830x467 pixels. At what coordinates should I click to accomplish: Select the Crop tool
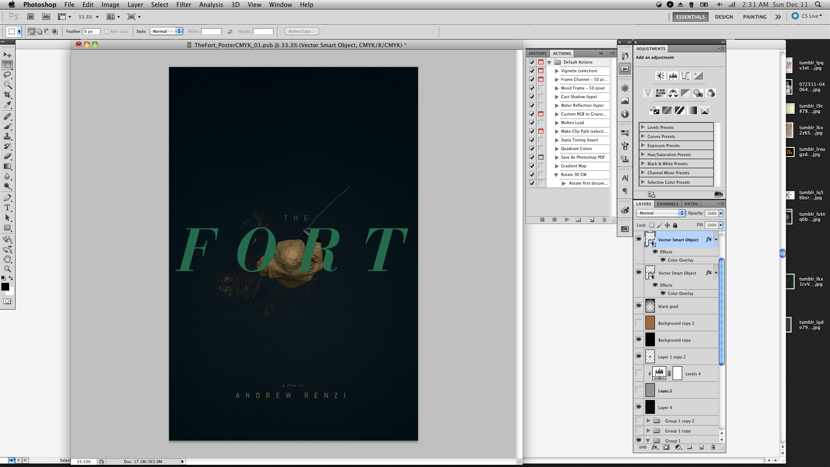7,95
